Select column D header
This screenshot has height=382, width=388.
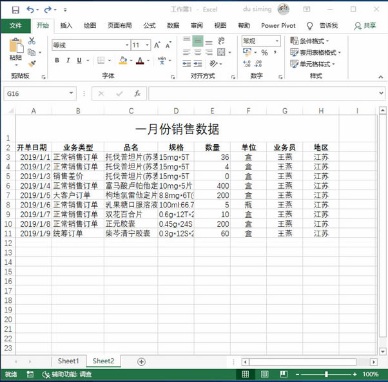[176, 111]
